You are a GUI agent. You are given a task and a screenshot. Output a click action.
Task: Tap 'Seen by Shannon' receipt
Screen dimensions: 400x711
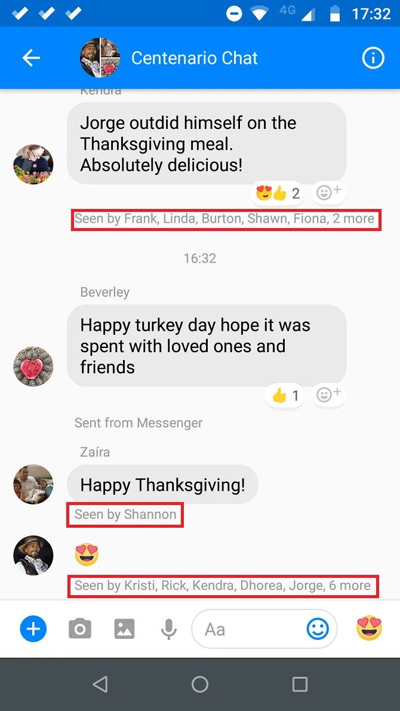click(x=125, y=514)
